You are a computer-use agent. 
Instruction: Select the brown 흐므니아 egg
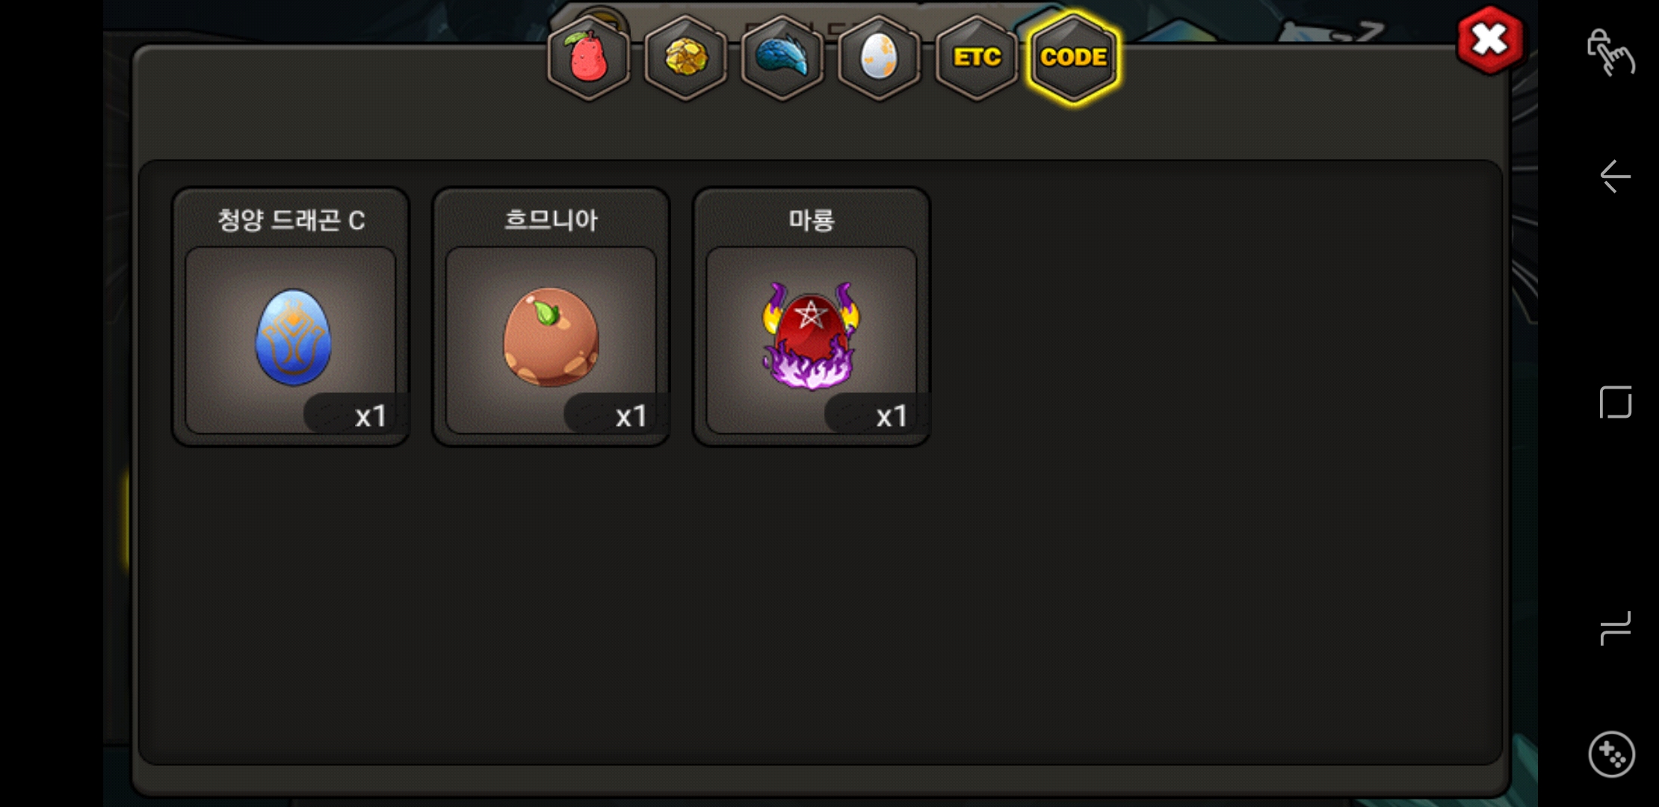tap(551, 337)
